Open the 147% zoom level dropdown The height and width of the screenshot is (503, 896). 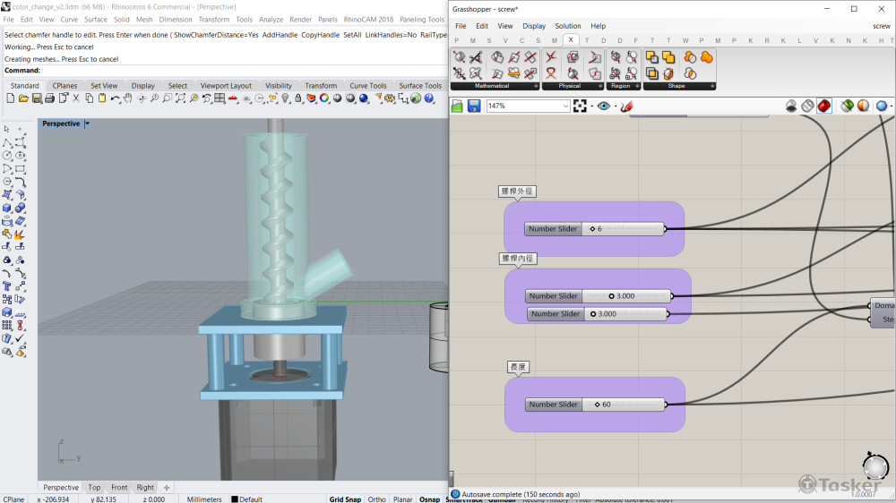point(564,107)
